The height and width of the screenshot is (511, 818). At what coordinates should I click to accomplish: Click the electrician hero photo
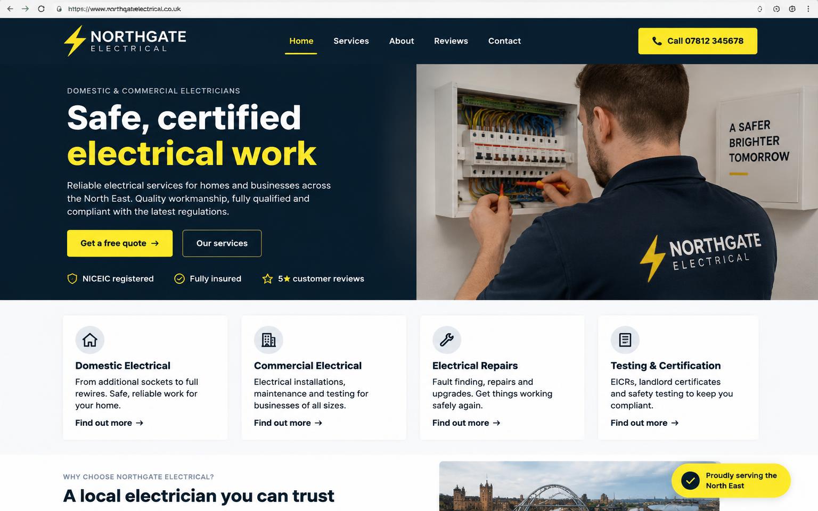617,182
